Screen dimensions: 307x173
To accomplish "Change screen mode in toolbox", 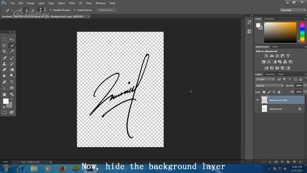I will click(x=12, y=112).
